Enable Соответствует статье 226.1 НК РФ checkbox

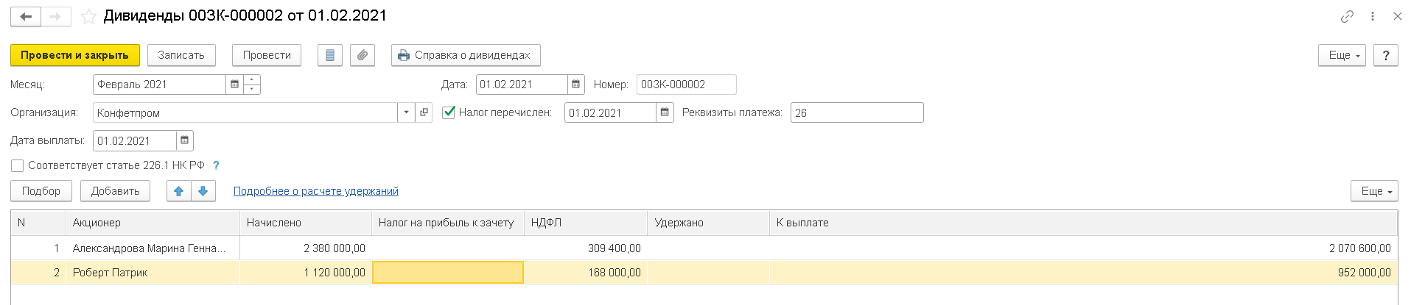coord(18,165)
